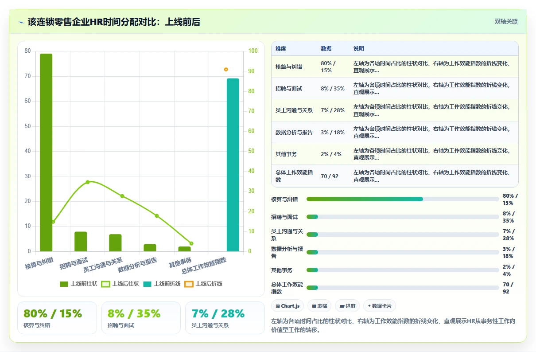Open the 8% / 35% 招聘与面试 card
Viewport: 536px width, 352px height.
point(141,318)
